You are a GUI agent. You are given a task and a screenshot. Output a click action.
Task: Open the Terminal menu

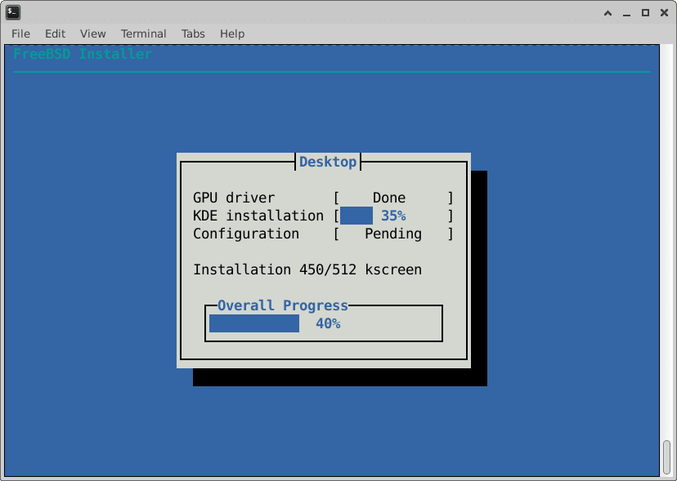pos(143,33)
